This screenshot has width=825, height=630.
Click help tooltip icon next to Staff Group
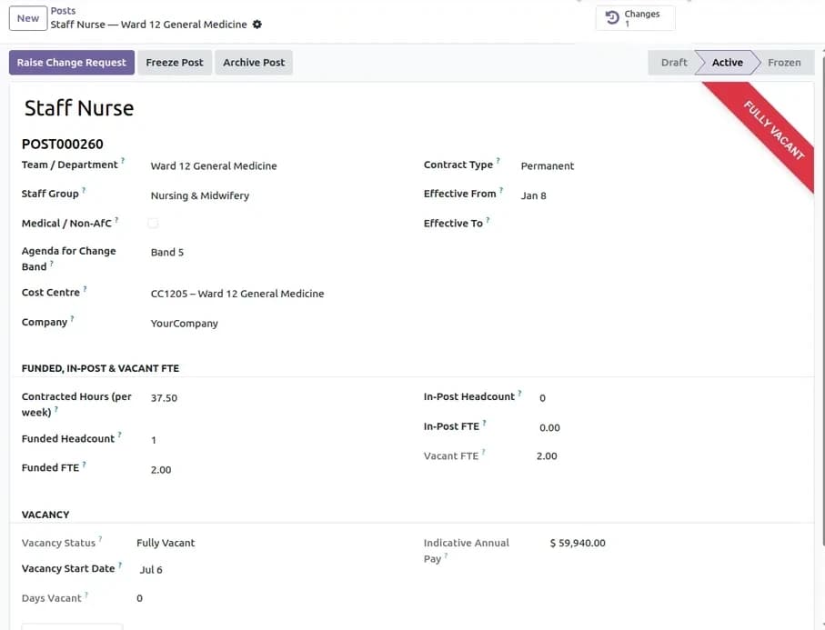click(84, 190)
